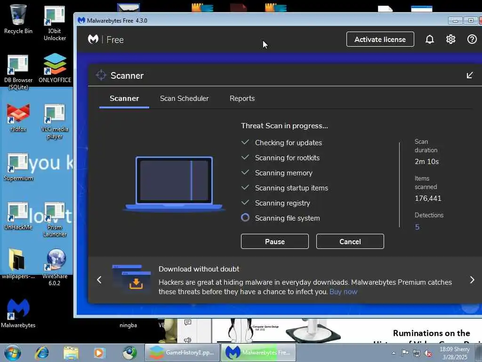Viewport: 482px width, 362px height.
Task: Collapse the Scanner panel with arrow icon
Action: tap(470, 75)
